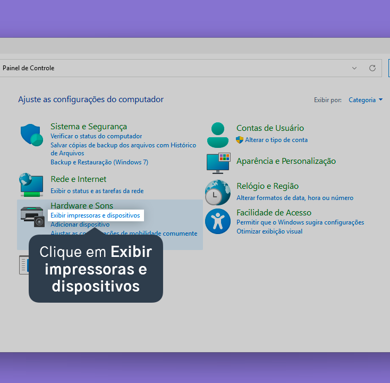Screen dimensions: 390x383
Task: Open the Relógio e Região clock globe icon
Action: [x=218, y=193]
